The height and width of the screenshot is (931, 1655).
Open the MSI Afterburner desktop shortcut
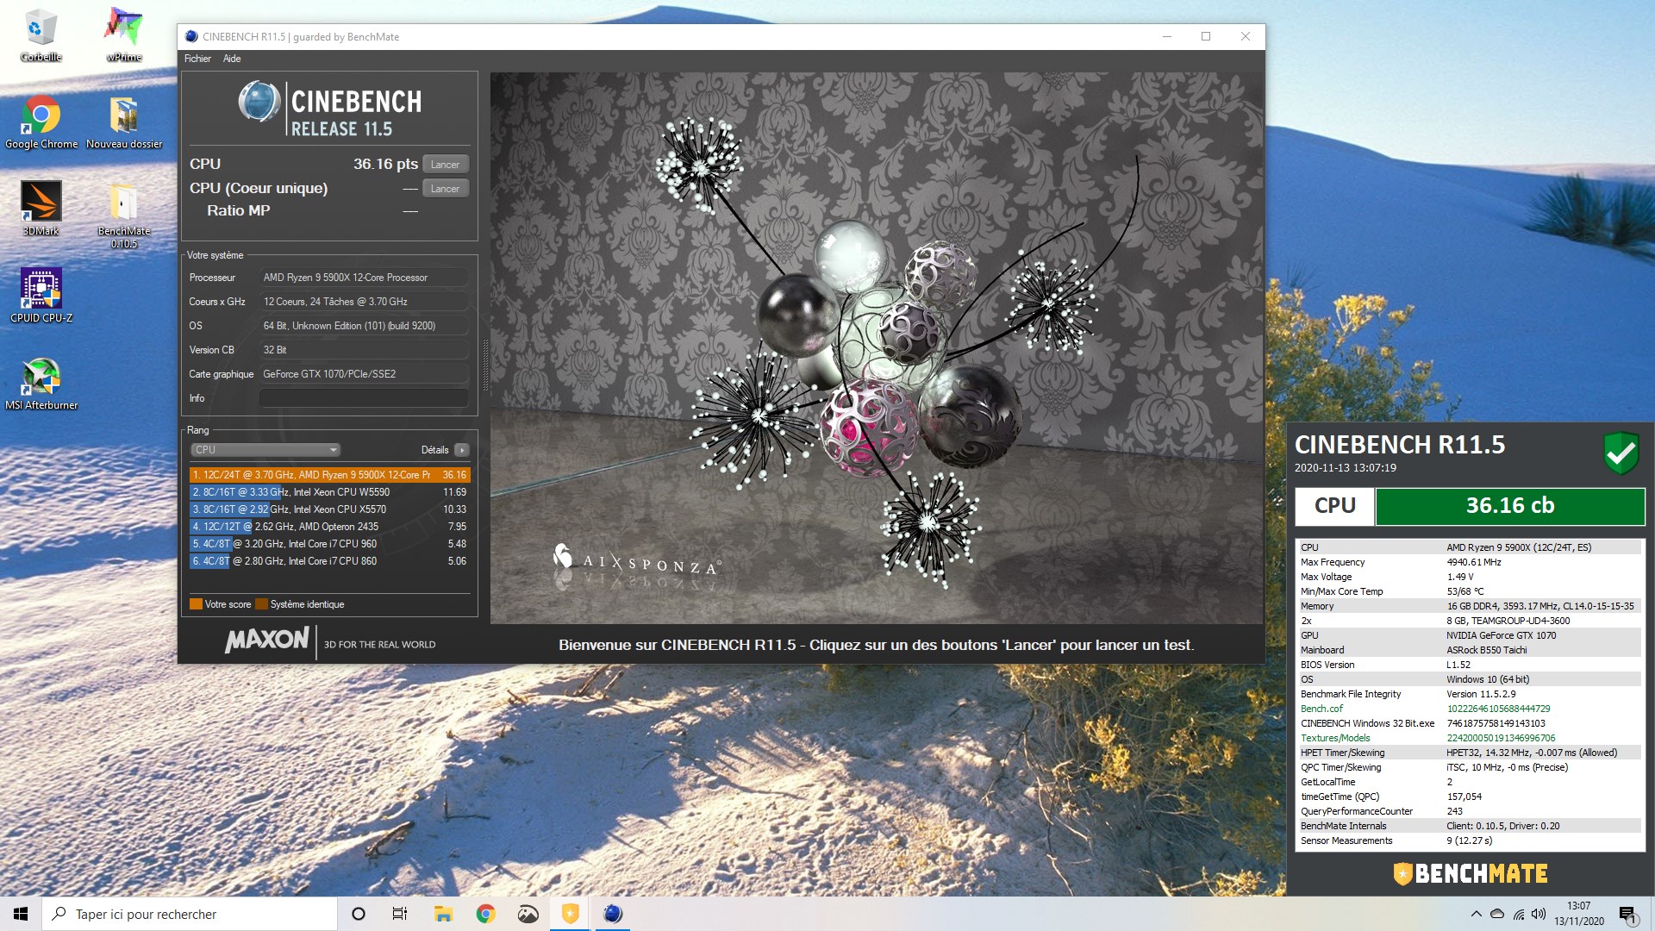pos(41,383)
